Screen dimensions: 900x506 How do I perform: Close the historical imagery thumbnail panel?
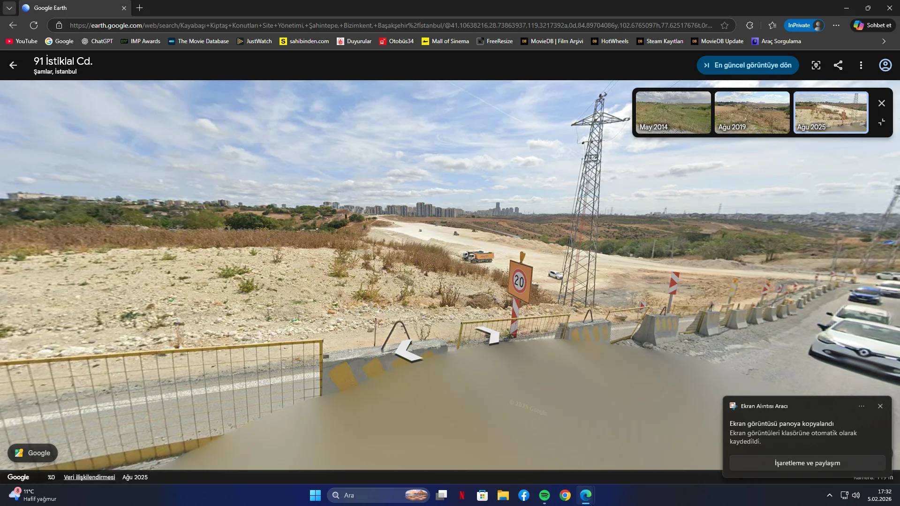point(882,103)
